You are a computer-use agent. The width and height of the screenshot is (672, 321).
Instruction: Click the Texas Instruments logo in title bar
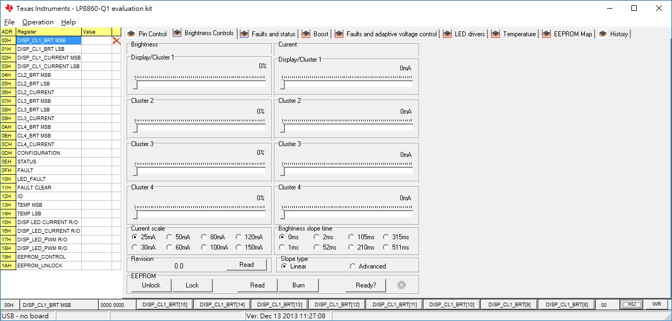(8, 9)
